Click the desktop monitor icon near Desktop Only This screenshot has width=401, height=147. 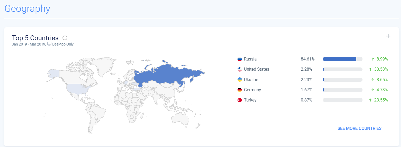pos(49,44)
